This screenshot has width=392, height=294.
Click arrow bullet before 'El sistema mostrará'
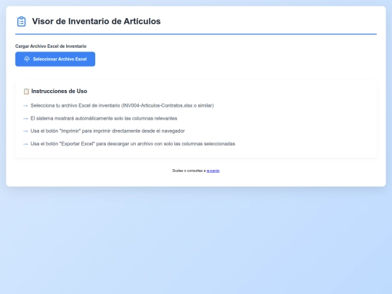pyautogui.click(x=25, y=118)
